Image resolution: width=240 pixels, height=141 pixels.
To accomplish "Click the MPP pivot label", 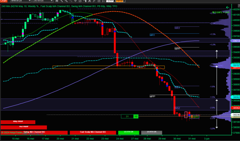I will pyautogui.click(x=152, y=97).
